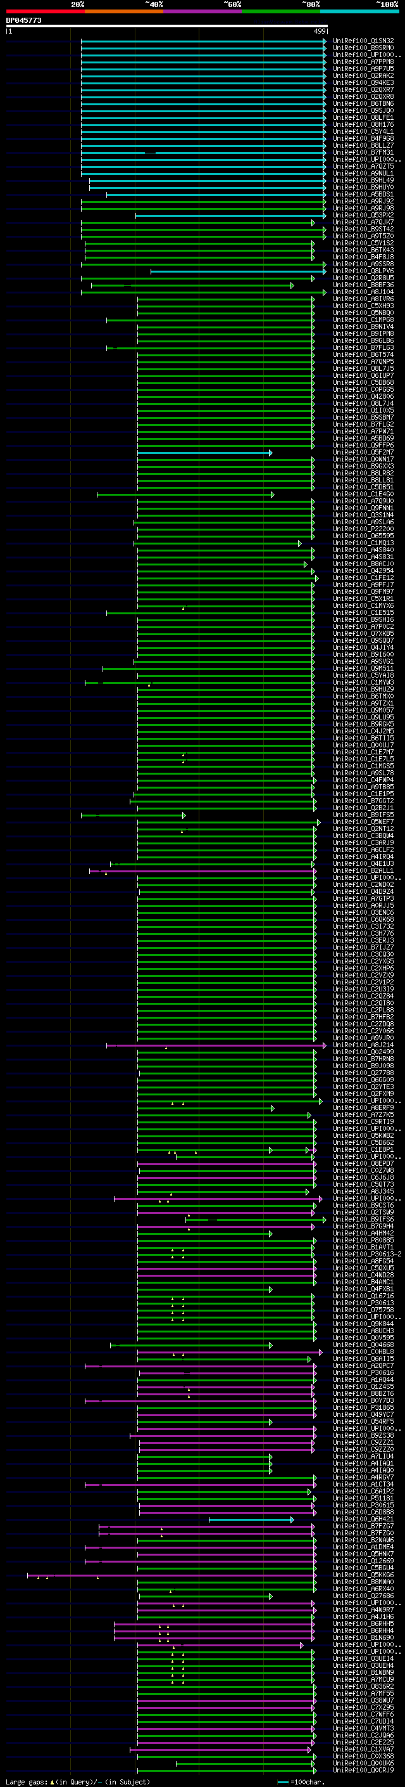Select the UniRef100_A9VJR0 label
Screen dimensions: 405x1787
pos(363,1038)
